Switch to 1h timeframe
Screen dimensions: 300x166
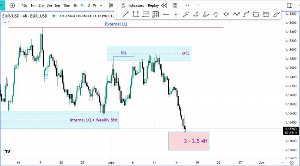[x=75, y=6]
